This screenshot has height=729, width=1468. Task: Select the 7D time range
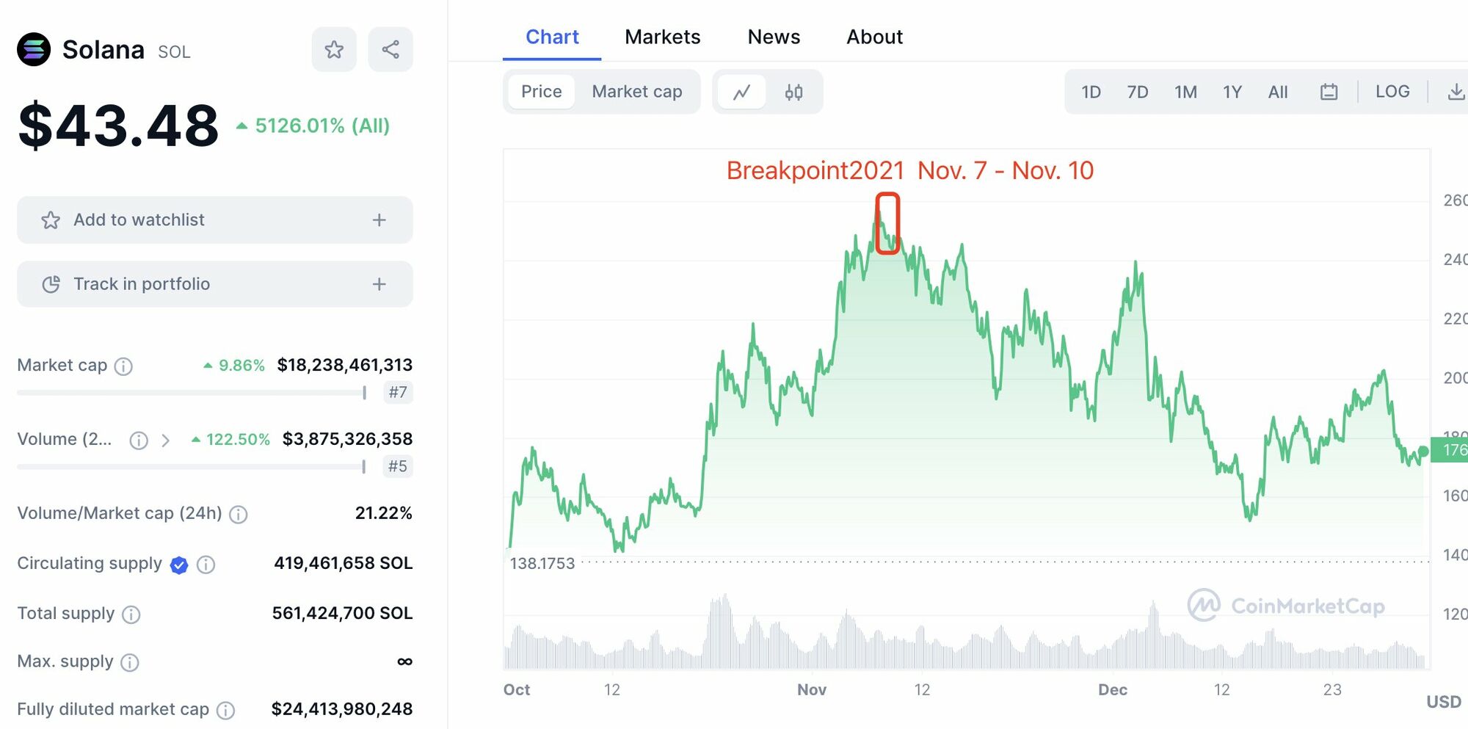(1137, 92)
